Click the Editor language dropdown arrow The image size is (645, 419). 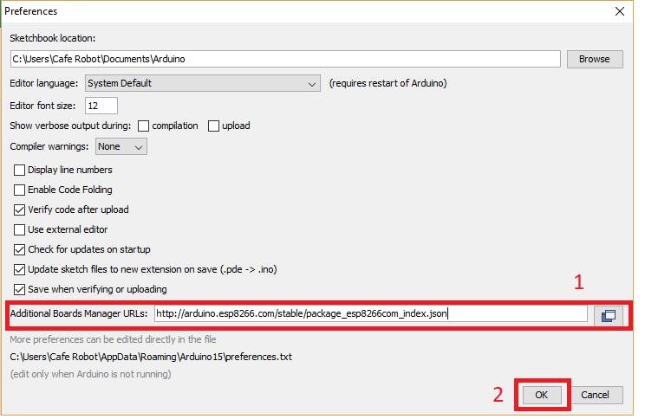pyautogui.click(x=312, y=84)
